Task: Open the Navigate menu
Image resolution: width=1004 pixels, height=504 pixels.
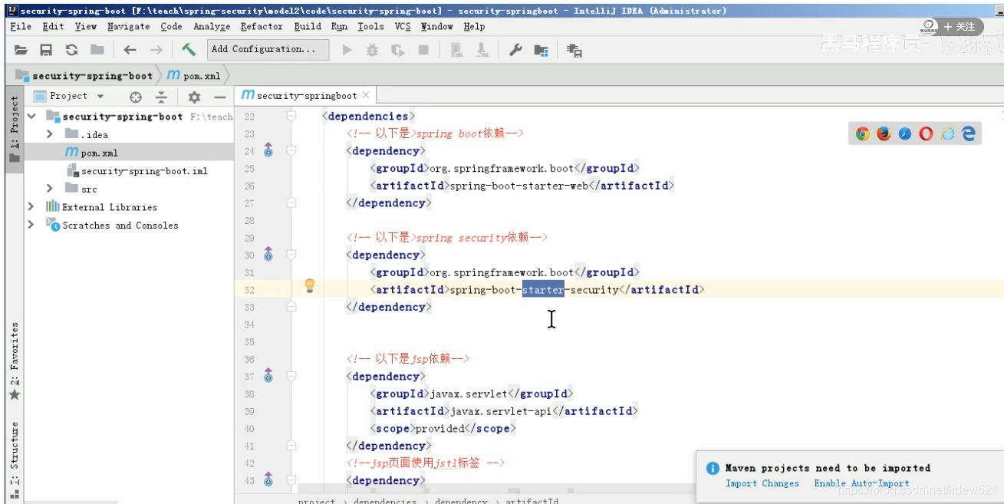Action: (x=130, y=26)
